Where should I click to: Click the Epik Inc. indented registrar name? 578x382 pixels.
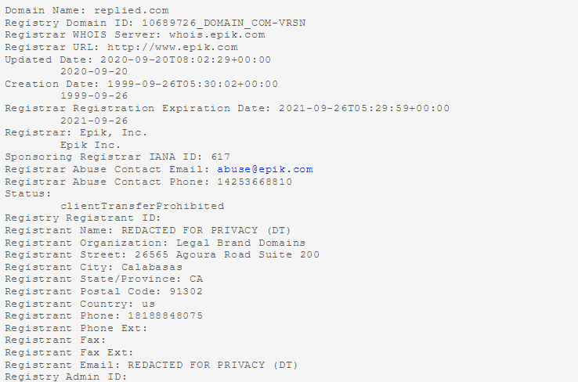pos(90,145)
